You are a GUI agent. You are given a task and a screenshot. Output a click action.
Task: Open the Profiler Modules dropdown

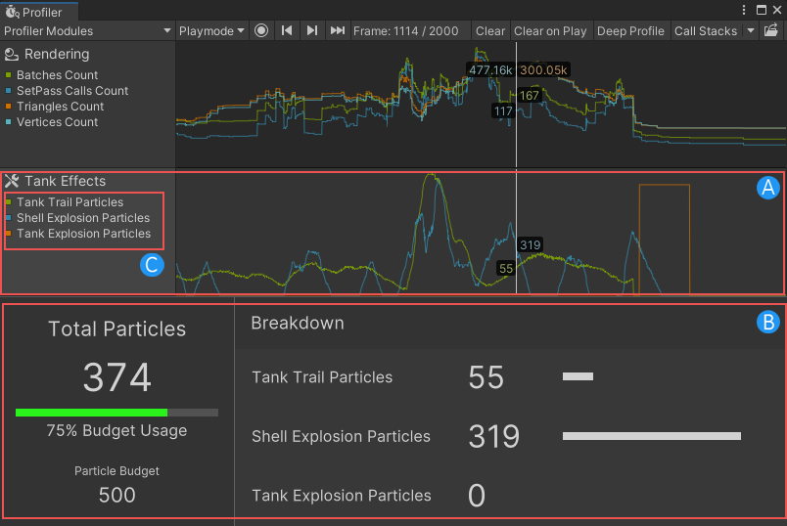pos(87,31)
